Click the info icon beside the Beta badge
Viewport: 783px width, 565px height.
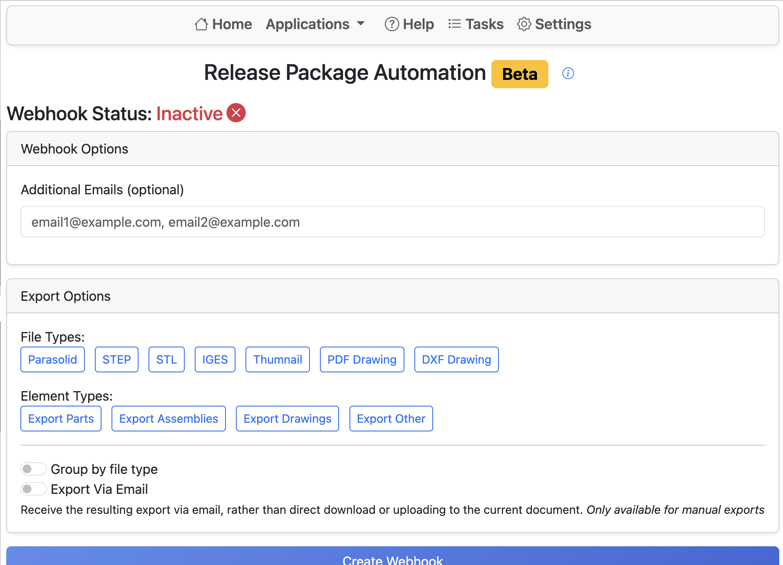pyautogui.click(x=568, y=74)
